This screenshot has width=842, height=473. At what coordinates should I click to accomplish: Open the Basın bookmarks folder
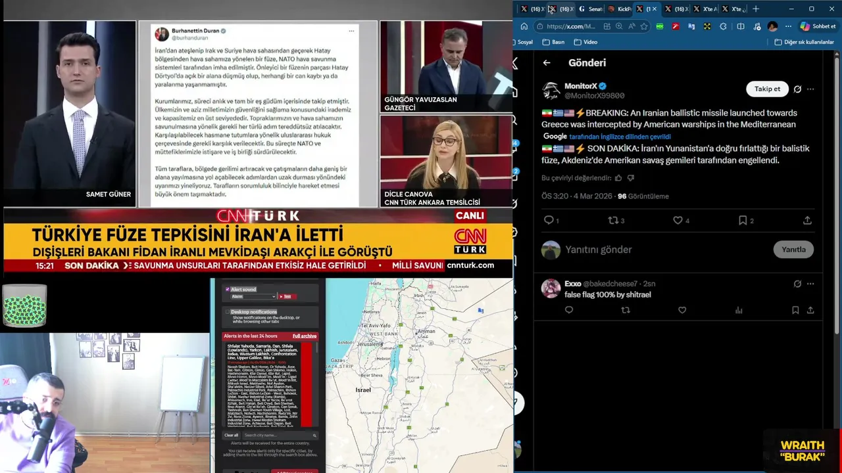coord(554,42)
